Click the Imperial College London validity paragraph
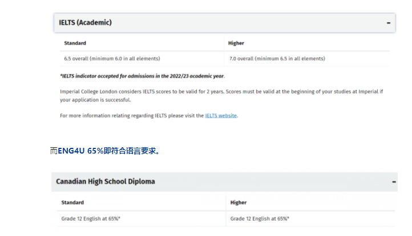 pos(221,96)
